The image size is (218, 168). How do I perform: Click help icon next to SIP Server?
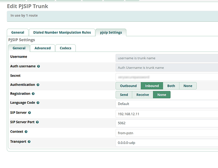pos(30,113)
